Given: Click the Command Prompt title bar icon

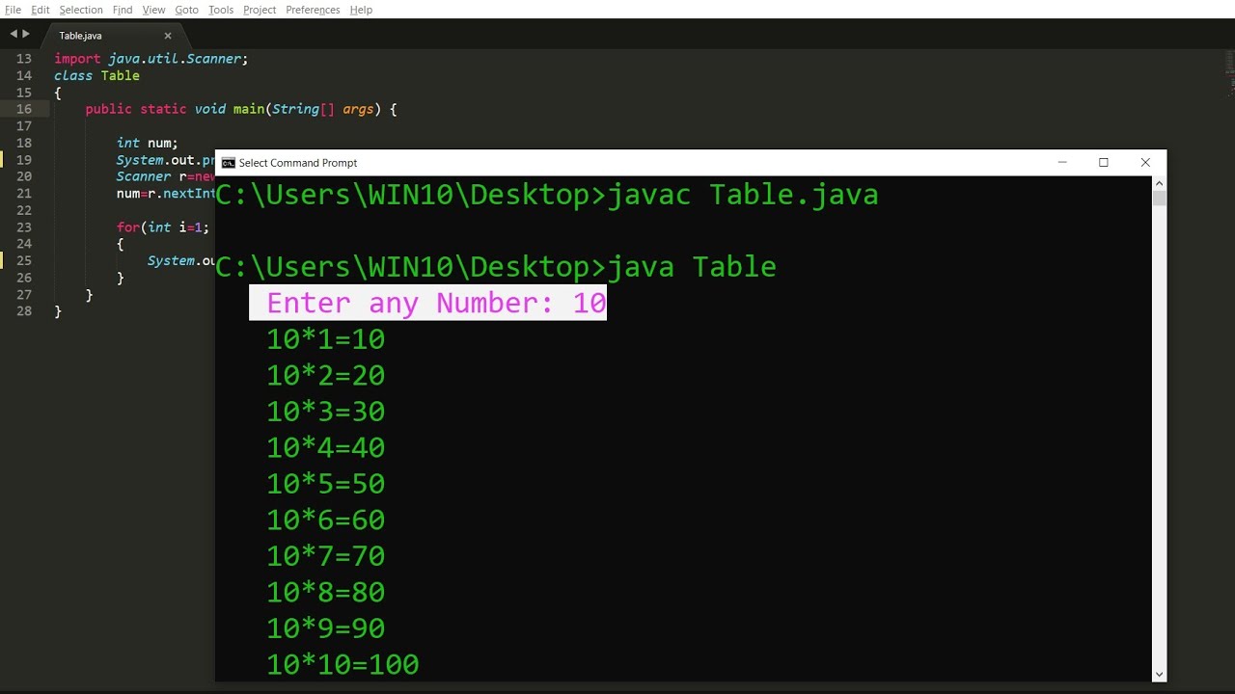Looking at the screenshot, I should coord(229,163).
